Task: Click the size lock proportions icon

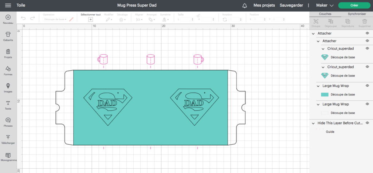Action: pyautogui.click(x=198, y=15)
